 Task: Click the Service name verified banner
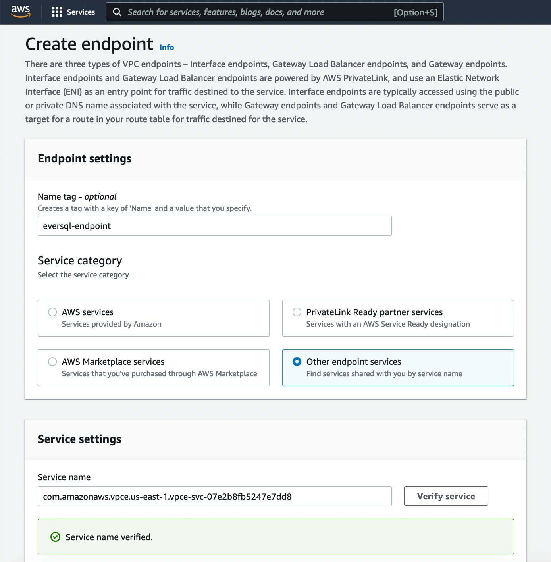276,537
